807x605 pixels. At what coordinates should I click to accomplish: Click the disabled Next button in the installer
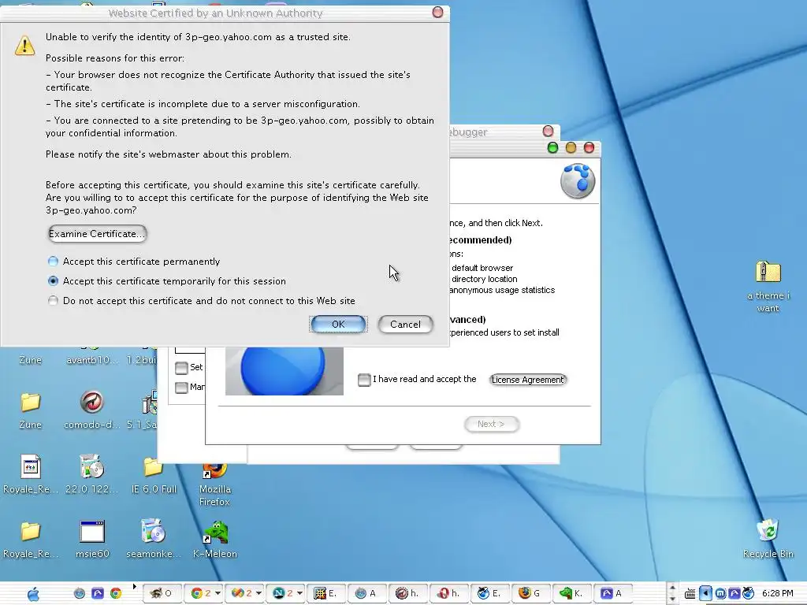491,424
